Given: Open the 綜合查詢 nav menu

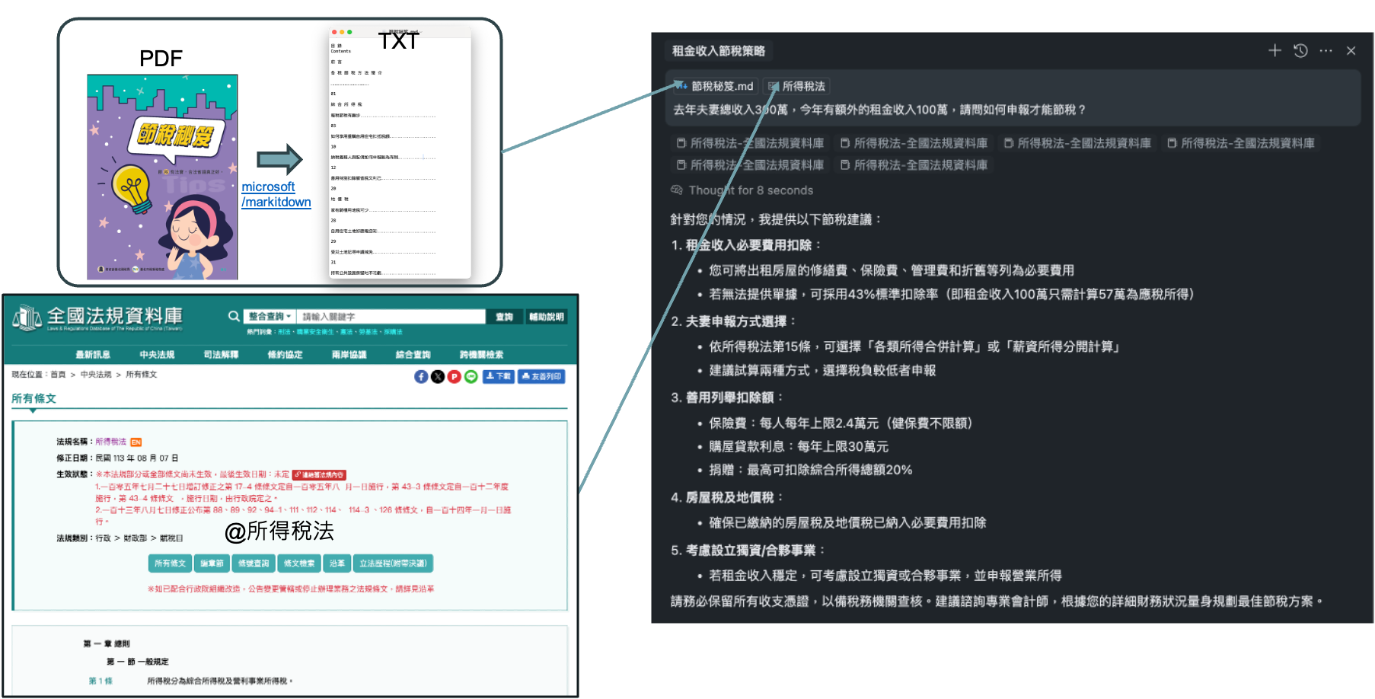Looking at the screenshot, I should [x=413, y=355].
